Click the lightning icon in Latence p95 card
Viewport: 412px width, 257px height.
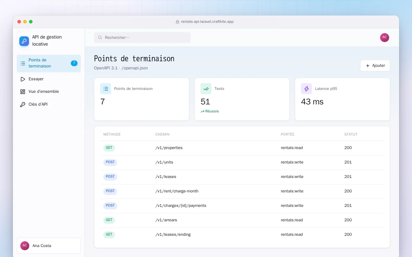click(306, 89)
